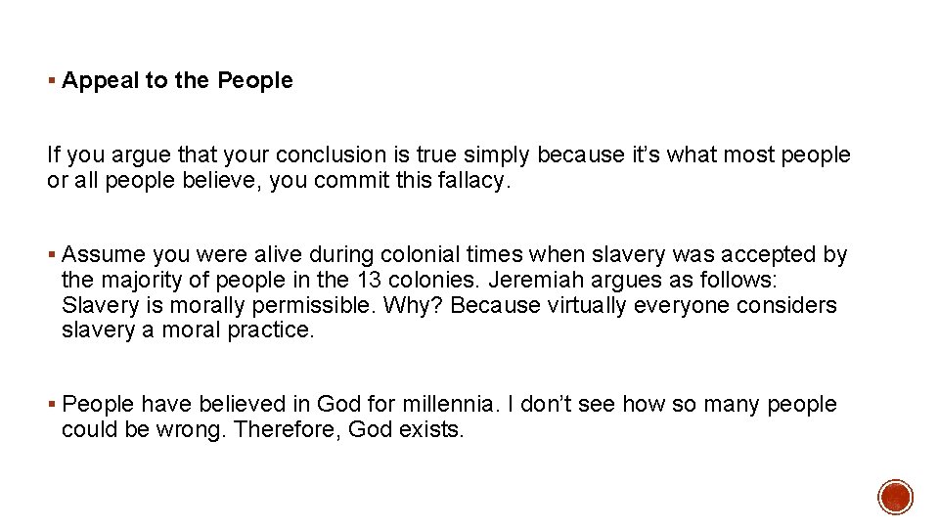Click the bullet marker before 'Assume you were alive'

51,256
